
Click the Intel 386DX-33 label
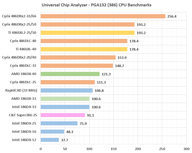pyautogui.click(x=24, y=107)
